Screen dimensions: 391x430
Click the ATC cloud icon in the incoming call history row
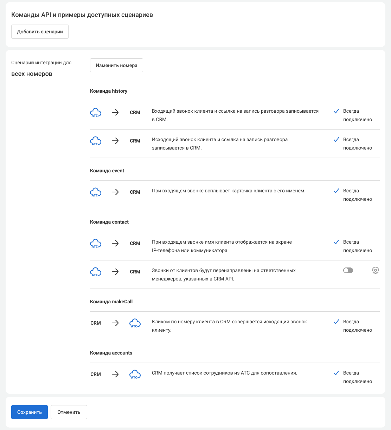[x=96, y=113]
